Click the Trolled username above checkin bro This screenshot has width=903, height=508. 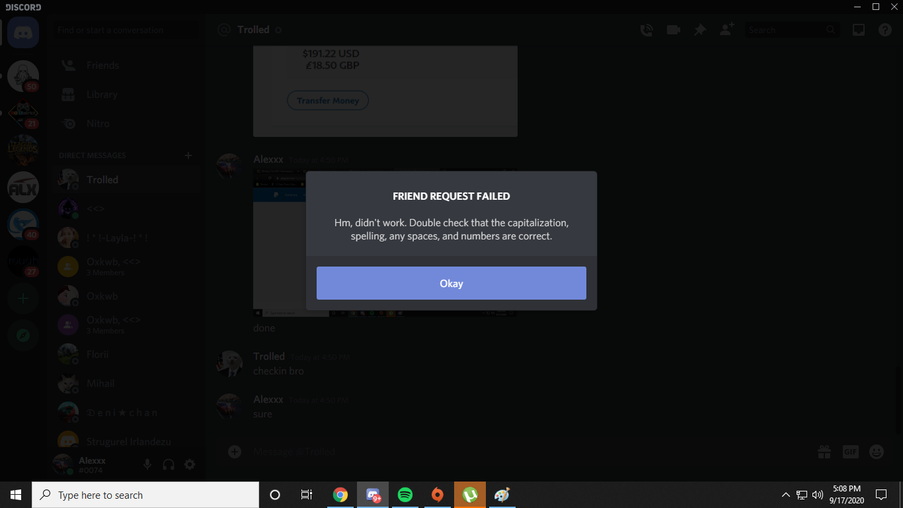point(269,357)
